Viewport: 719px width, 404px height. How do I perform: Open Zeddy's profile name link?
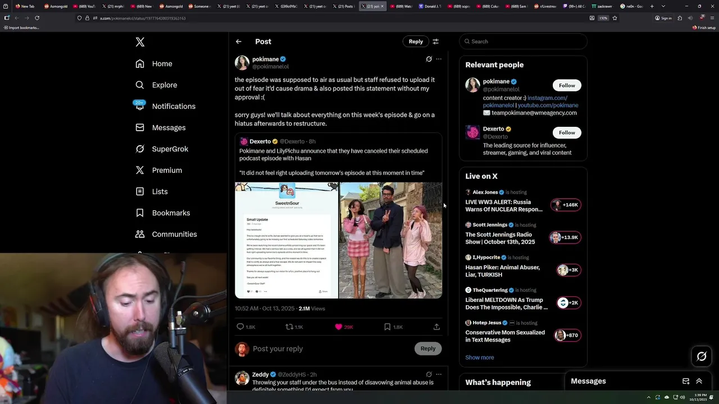260,374
